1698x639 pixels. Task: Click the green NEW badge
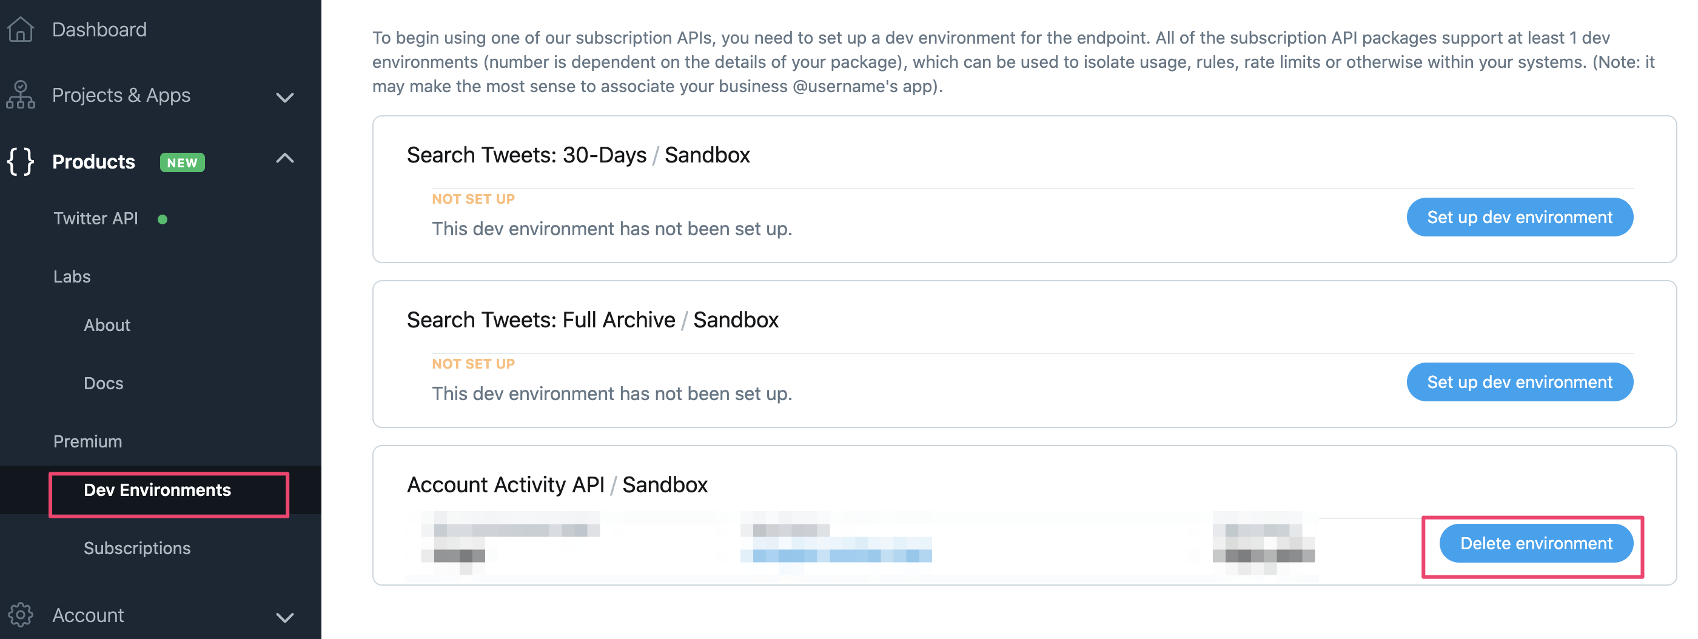182,162
